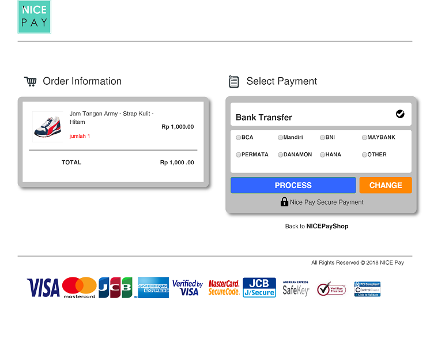
Task: Select the BCA bank option
Action: (x=238, y=137)
